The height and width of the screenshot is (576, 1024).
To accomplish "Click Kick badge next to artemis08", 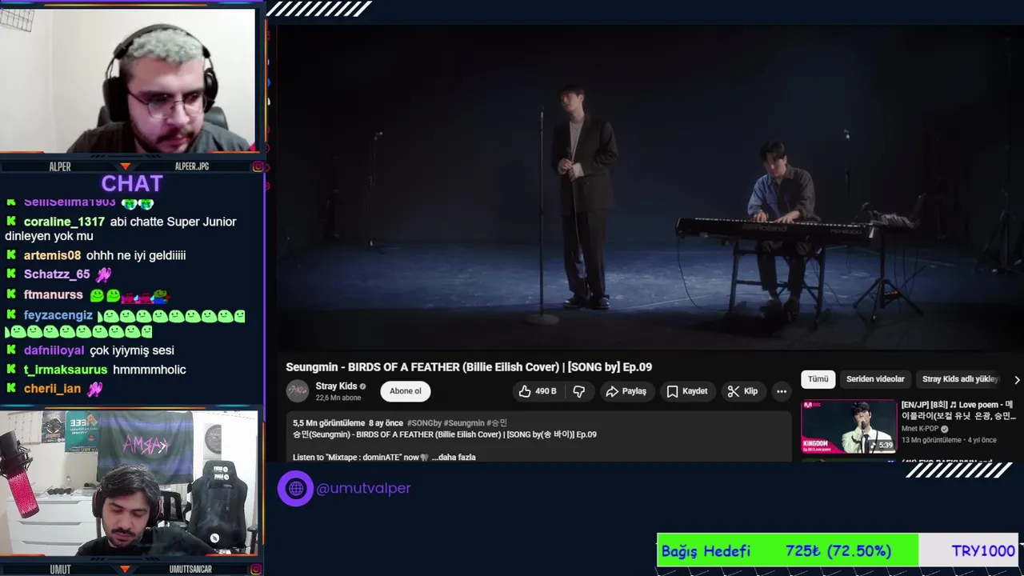I will [11, 255].
